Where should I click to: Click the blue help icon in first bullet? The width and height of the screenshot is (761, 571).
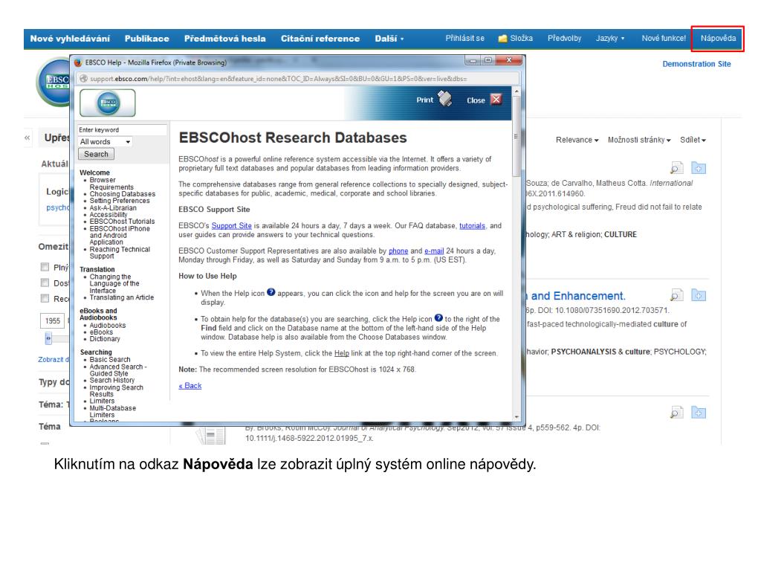pos(271,292)
